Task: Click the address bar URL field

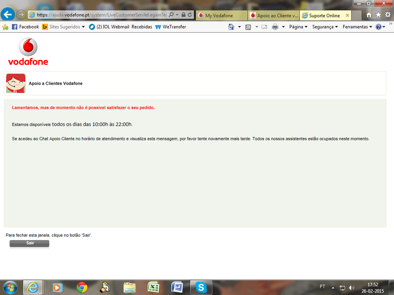Action: pyautogui.click(x=99, y=15)
